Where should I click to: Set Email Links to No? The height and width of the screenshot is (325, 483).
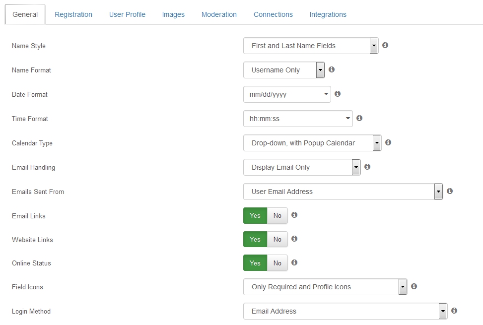point(277,216)
